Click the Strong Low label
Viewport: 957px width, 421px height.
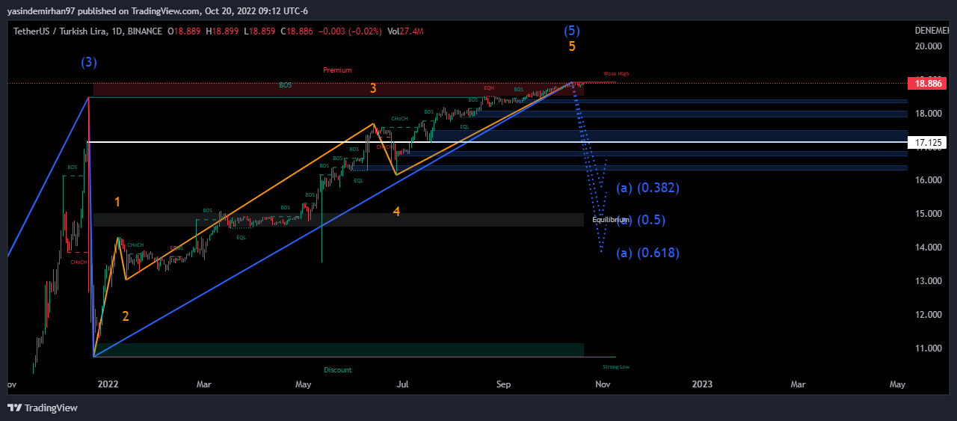pos(616,367)
